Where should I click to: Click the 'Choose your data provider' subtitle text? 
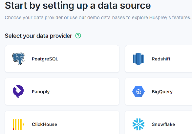point(98,17)
